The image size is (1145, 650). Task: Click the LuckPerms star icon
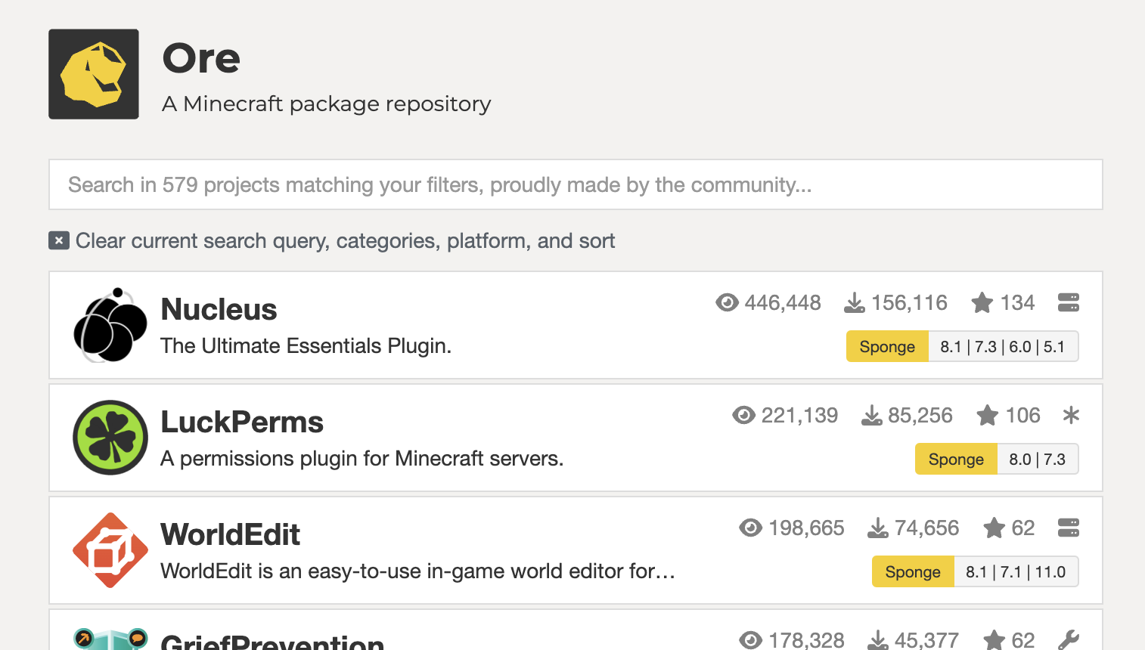(x=988, y=416)
